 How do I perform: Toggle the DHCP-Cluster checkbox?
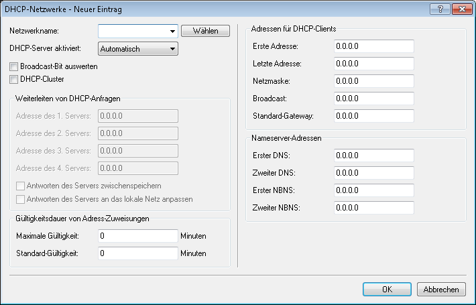(15, 79)
